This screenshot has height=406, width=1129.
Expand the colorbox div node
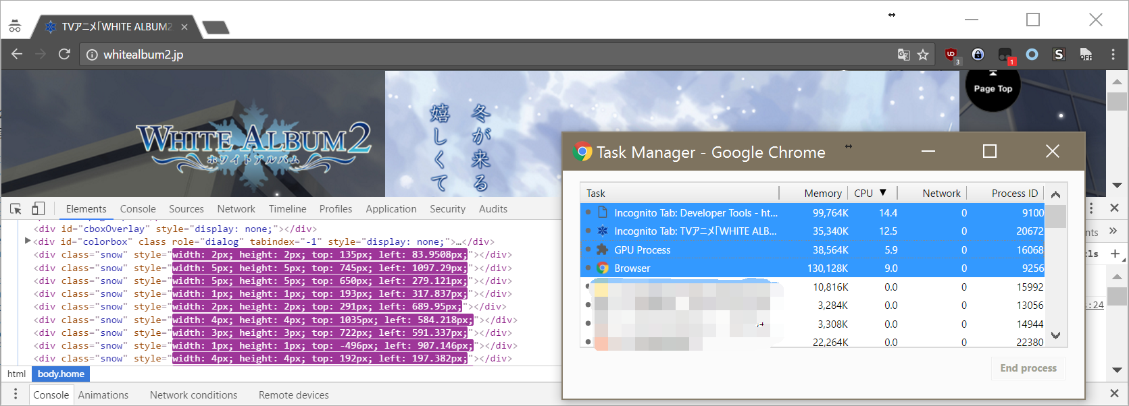point(28,241)
